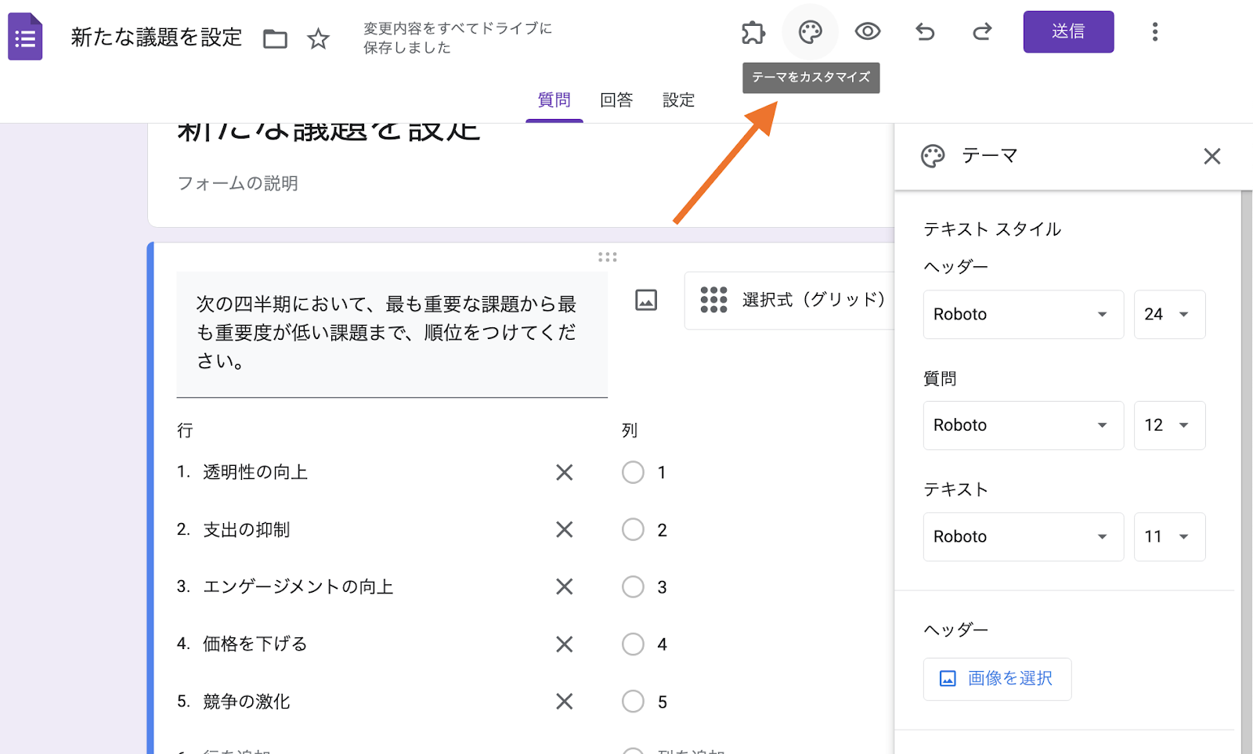
Task: Switch to the 設定 tab
Action: (678, 100)
